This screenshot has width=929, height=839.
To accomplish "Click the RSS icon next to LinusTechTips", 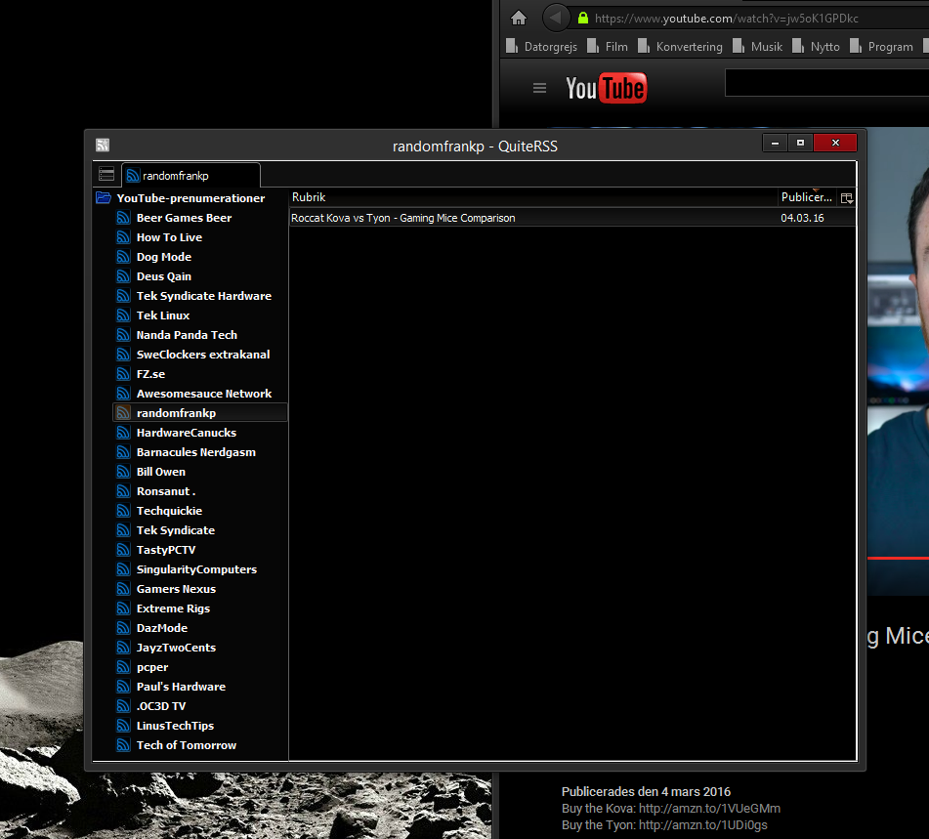I will [123, 726].
